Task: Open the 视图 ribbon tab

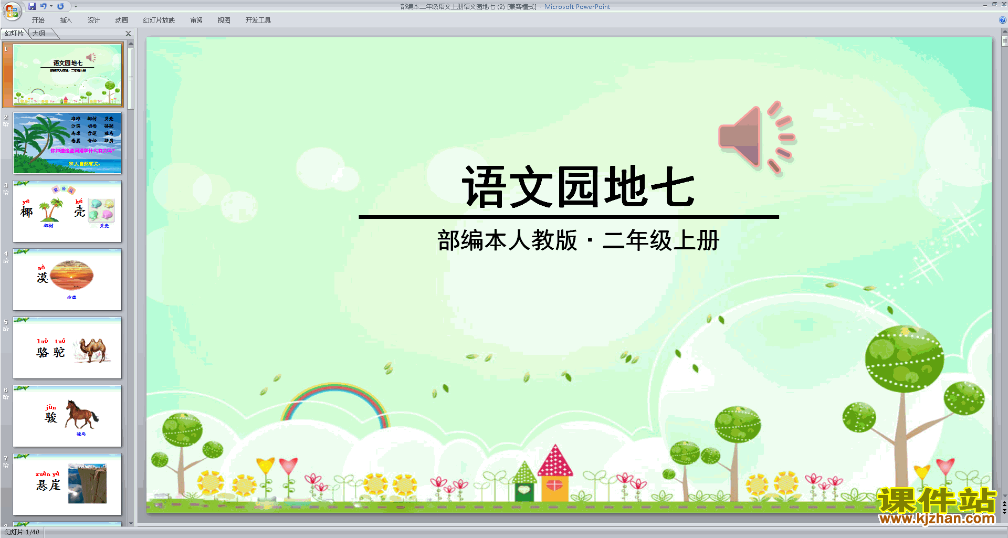Action: pos(224,20)
